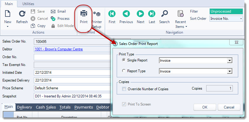Click the Copies number field

(219, 88)
